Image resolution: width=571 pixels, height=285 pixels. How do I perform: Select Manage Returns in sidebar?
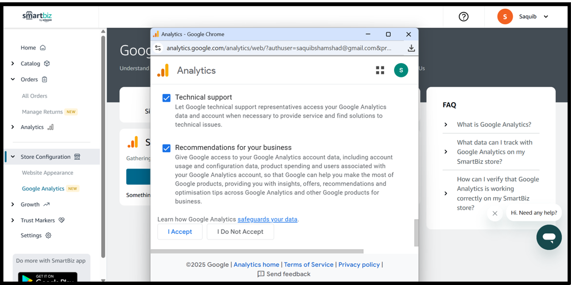[x=42, y=111]
